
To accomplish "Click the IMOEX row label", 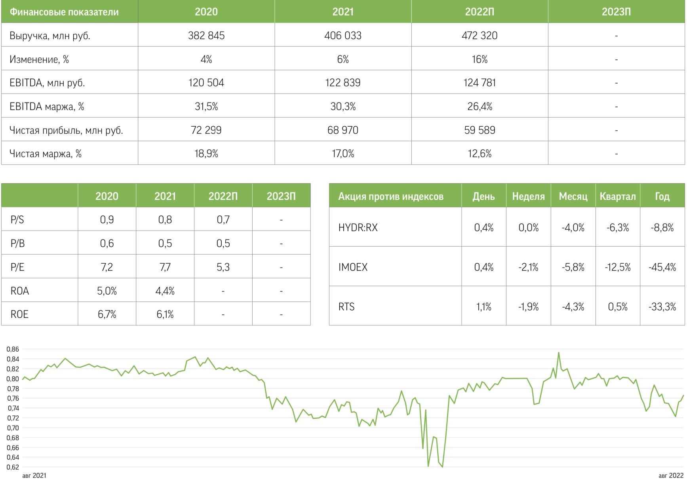I will point(353,267).
